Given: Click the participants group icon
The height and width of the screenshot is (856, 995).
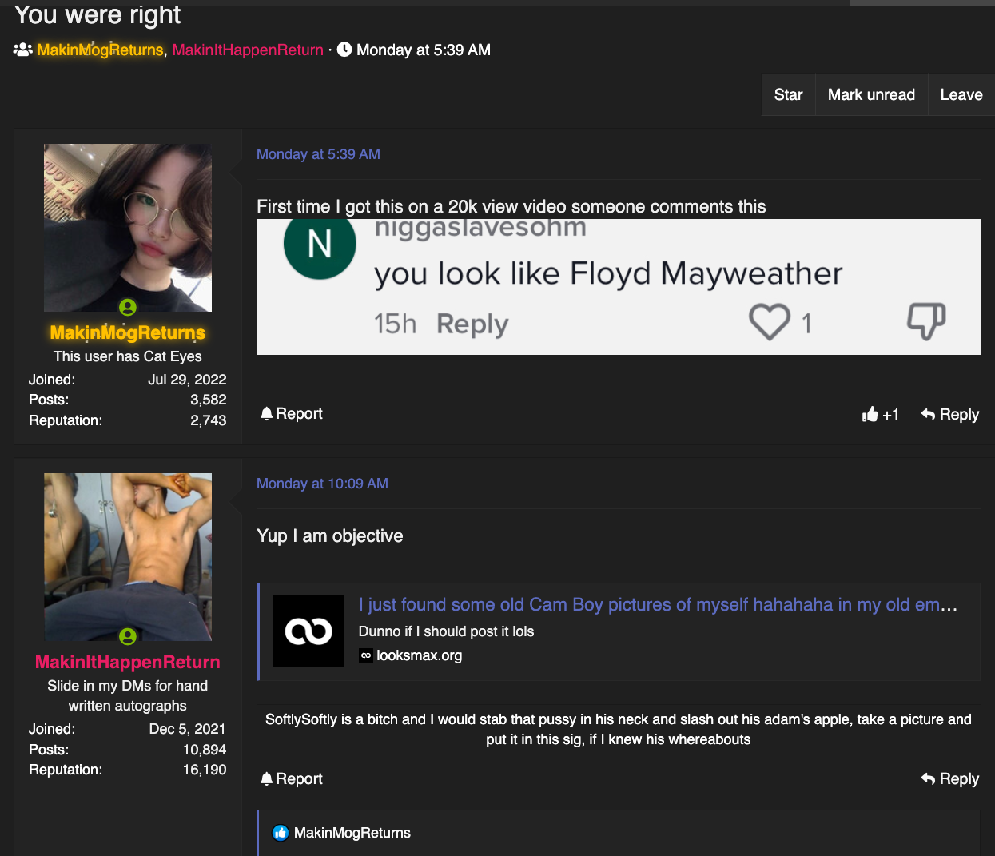Looking at the screenshot, I should point(22,50).
